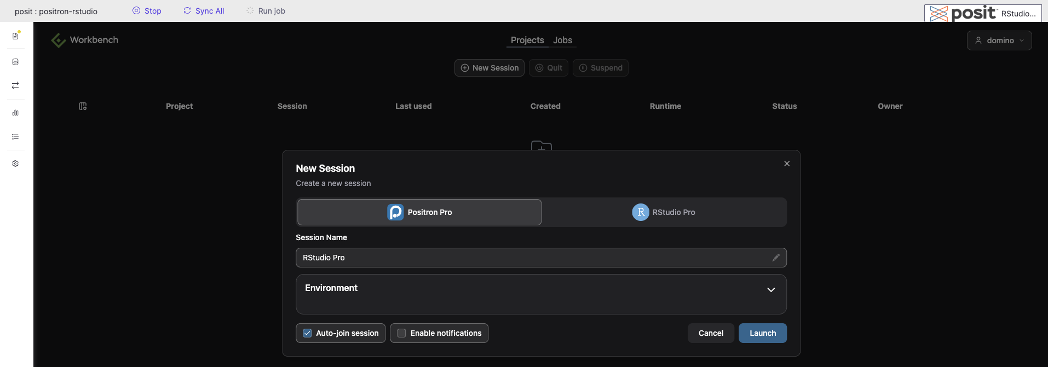Click the column settings icon in table header
This screenshot has height=367, width=1048.
pyautogui.click(x=83, y=106)
